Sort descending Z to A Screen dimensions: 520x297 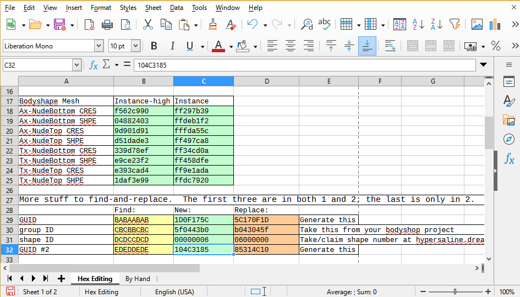click(436, 25)
